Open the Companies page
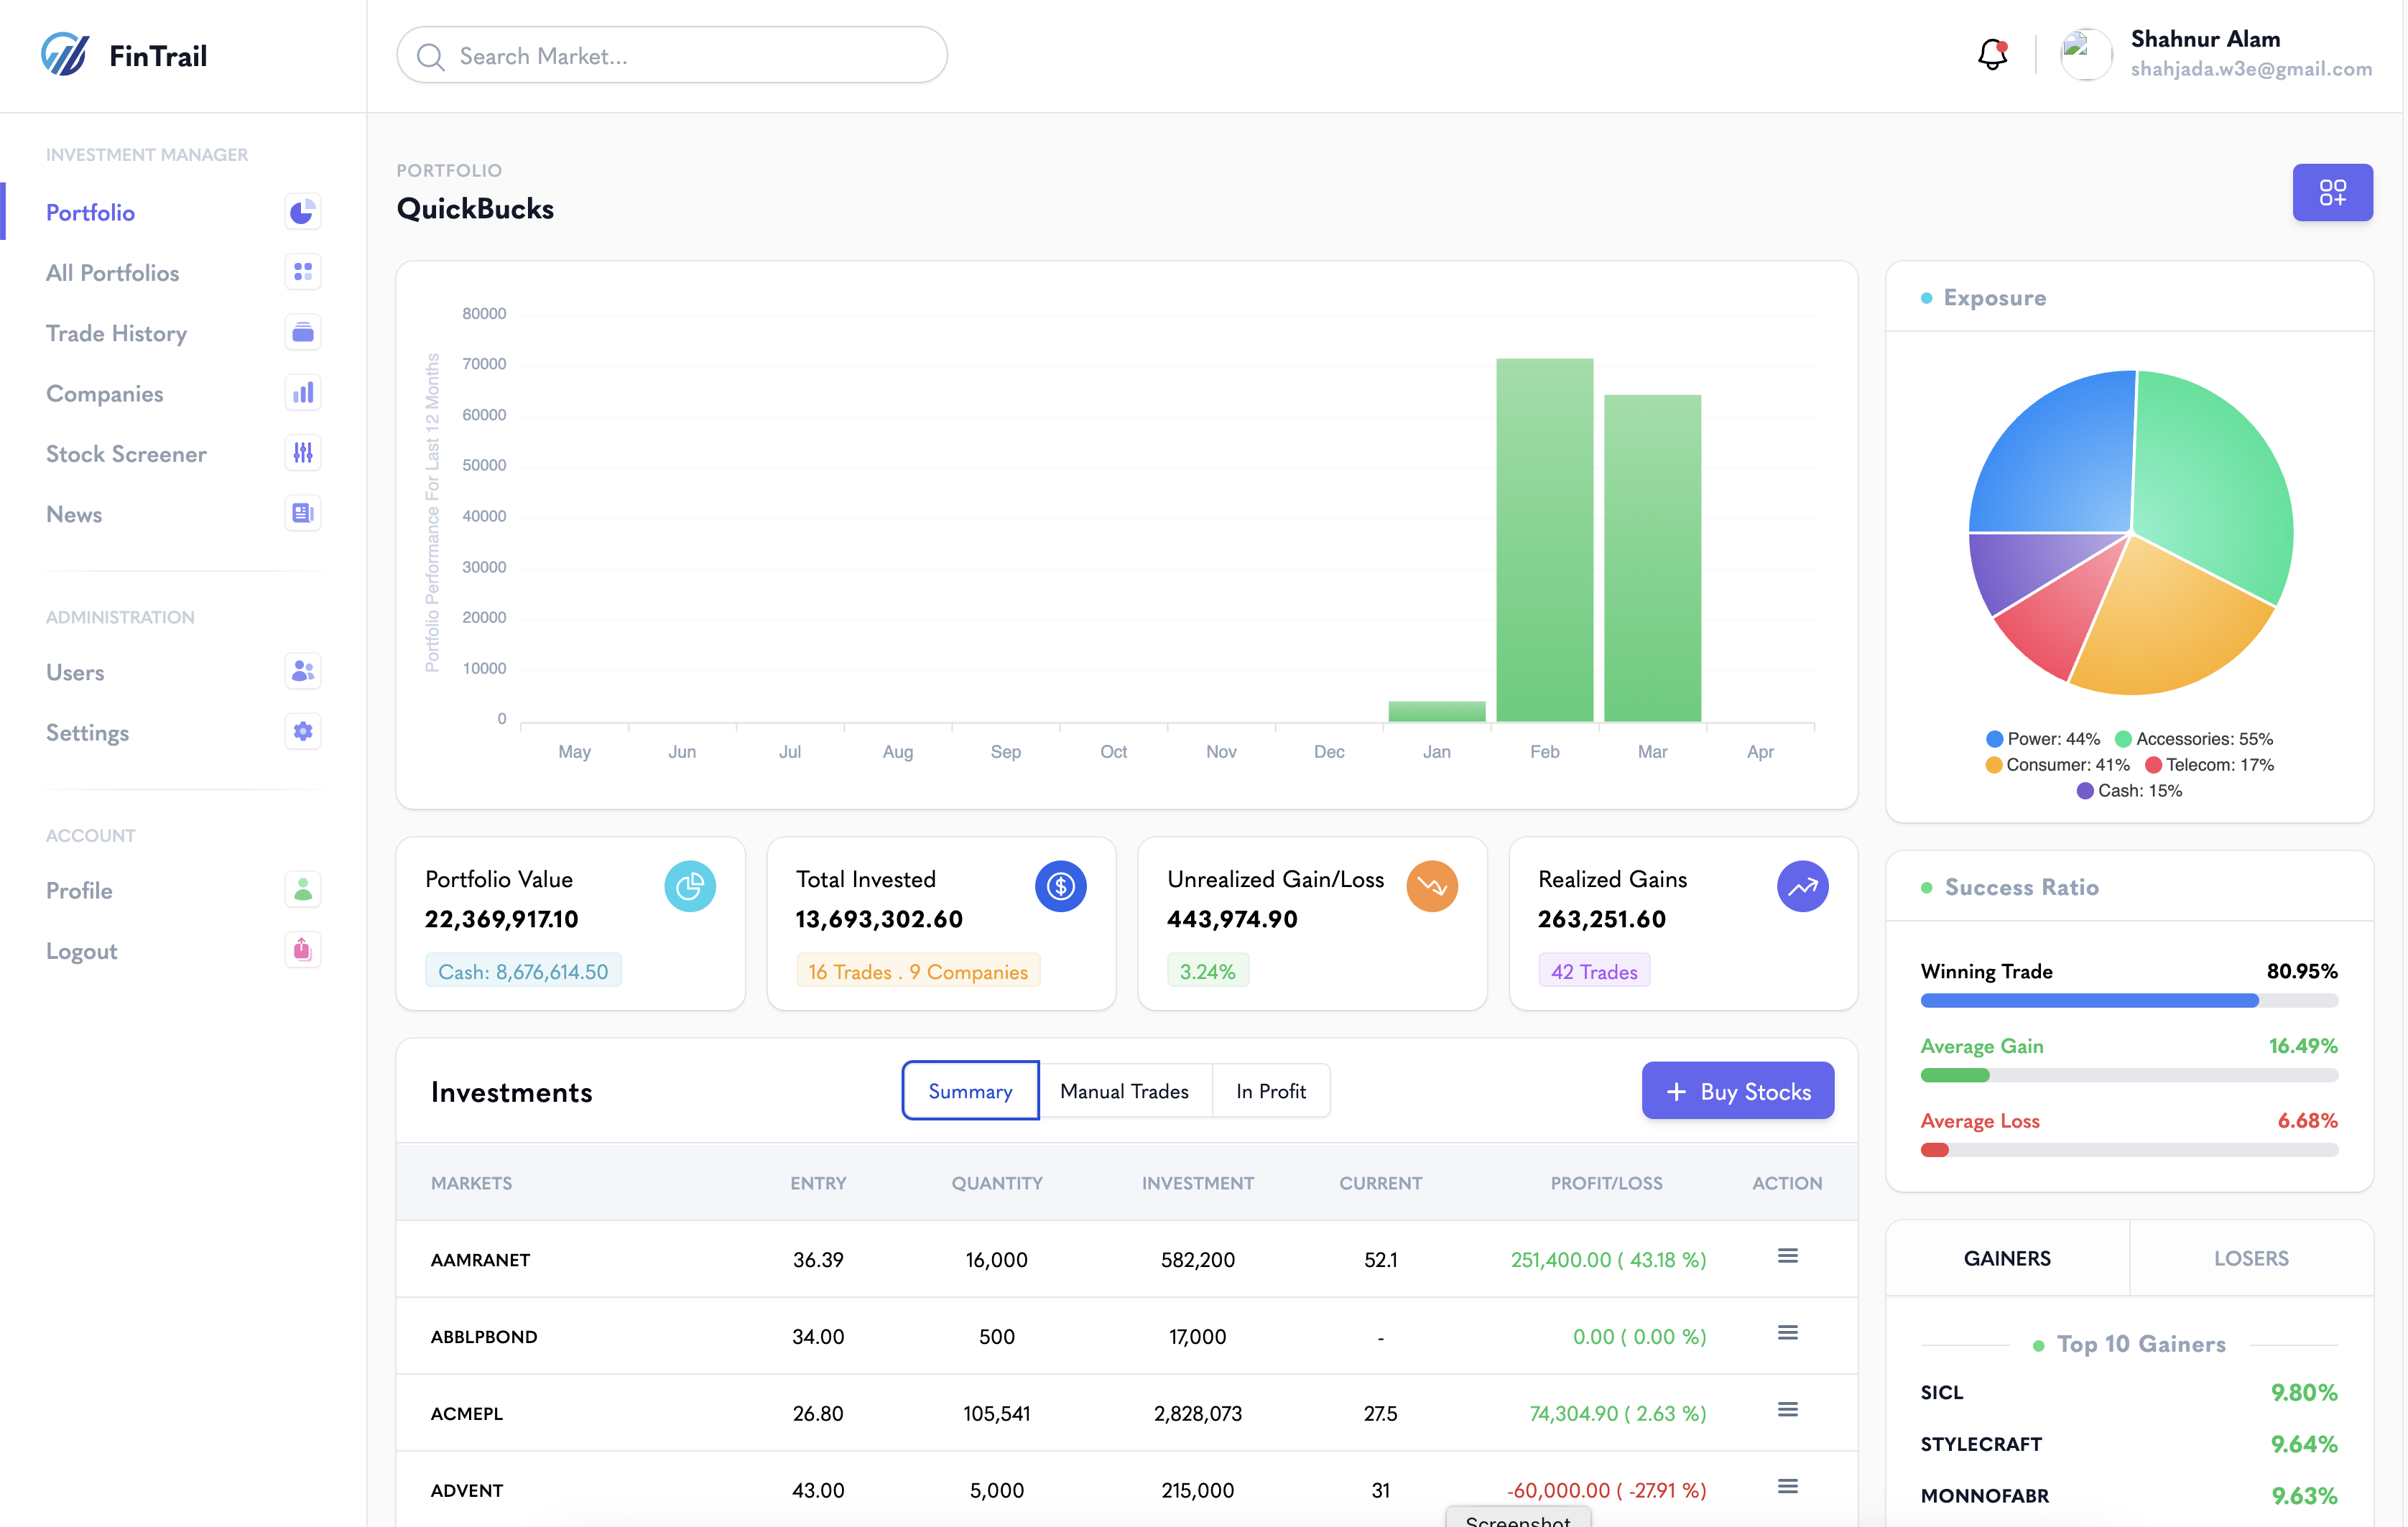The height and width of the screenshot is (1527, 2408). (x=104, y=393)
